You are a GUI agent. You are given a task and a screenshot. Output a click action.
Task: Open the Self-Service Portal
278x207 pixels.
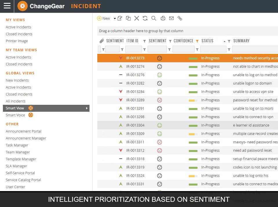[20, 173]
